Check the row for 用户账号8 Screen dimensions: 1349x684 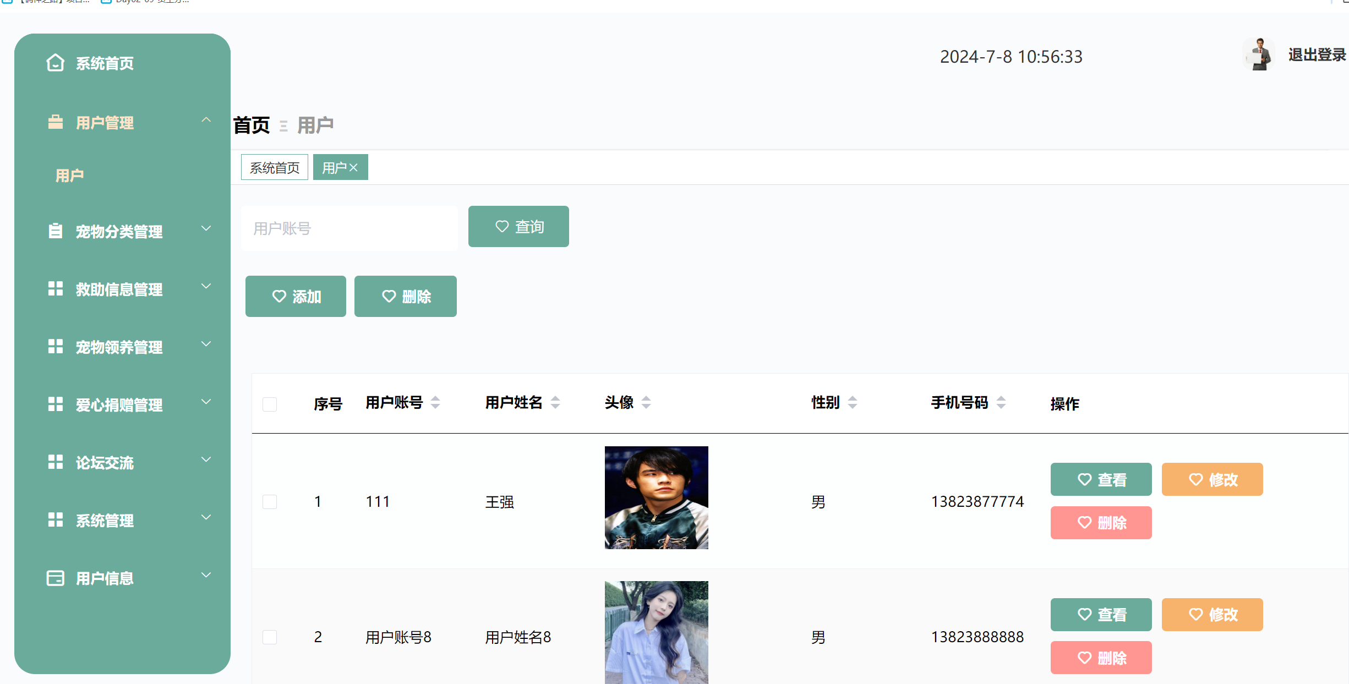[270, 637]
